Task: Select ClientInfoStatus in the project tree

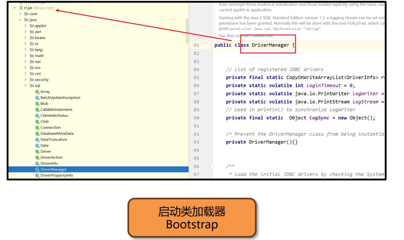Action: click(54, 116)
